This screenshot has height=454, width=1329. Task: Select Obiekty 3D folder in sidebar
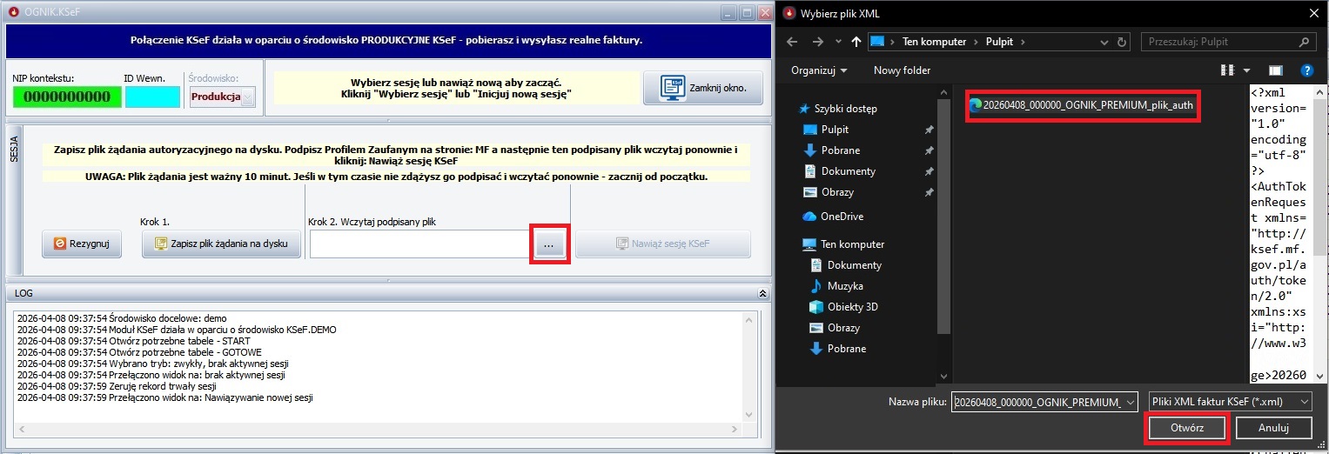852,307
